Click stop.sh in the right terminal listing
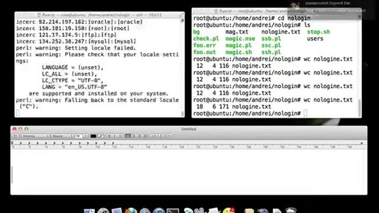379x213 pixels. click(319, 32)
